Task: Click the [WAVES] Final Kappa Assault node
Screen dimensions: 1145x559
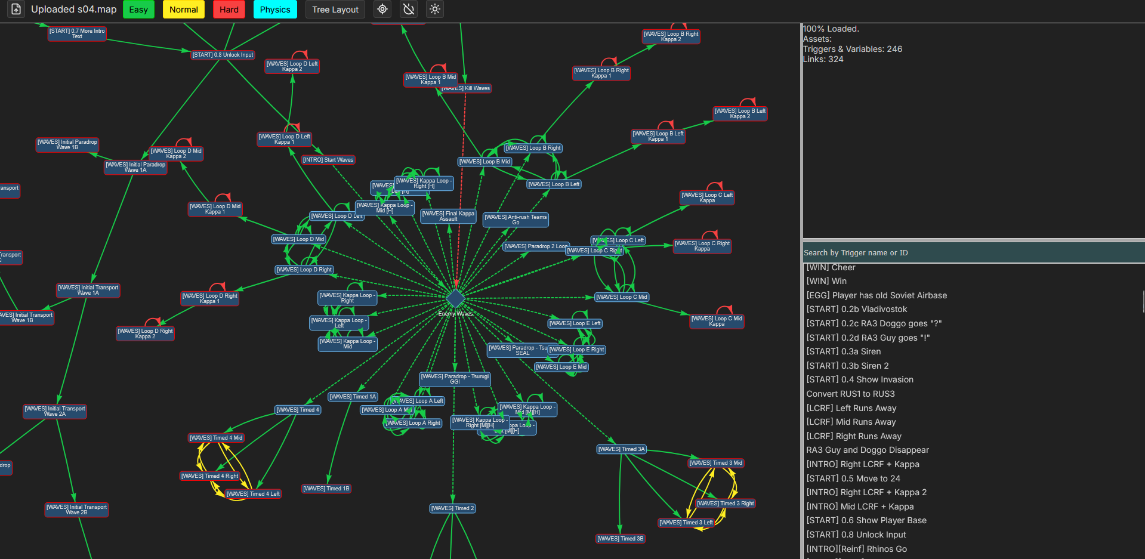Action: click(x=448, y=216)
